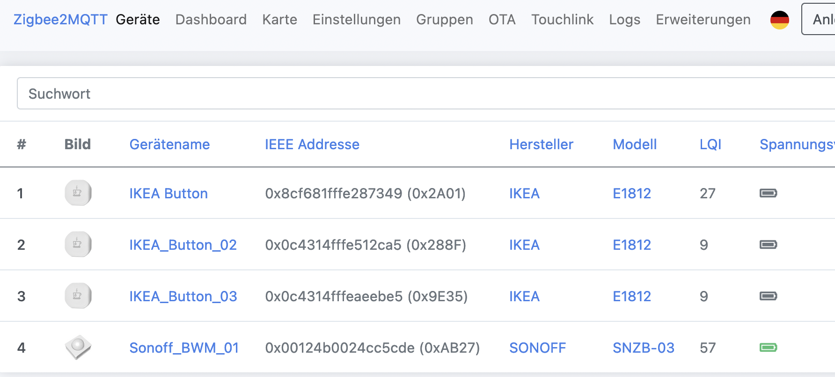Click the IKEA_Button_03 device thumbnail

pos(78,296)
